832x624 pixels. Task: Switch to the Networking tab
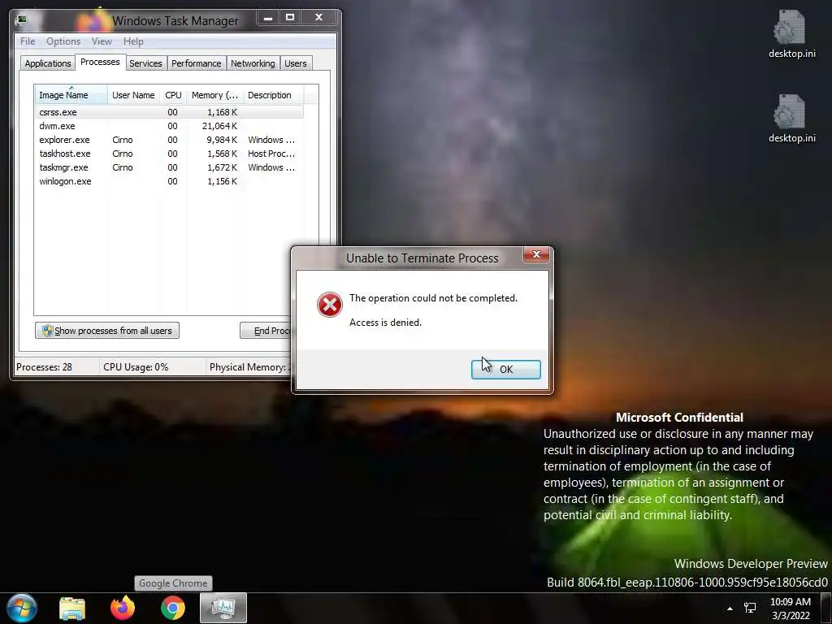(253, 63)
